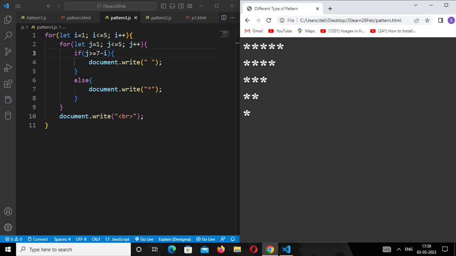Open the Source Control view
The image size is (456, 256).
pyautogui.click(x=8, y=52)
